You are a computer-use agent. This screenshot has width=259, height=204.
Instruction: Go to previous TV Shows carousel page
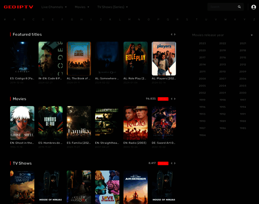tap(171, 163)
